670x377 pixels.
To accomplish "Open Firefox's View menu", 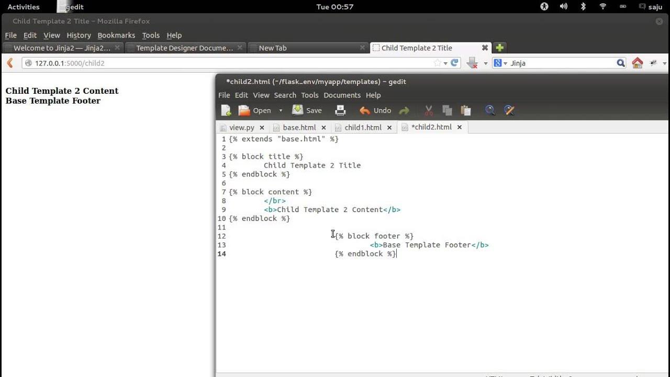I will click(51, 35).
